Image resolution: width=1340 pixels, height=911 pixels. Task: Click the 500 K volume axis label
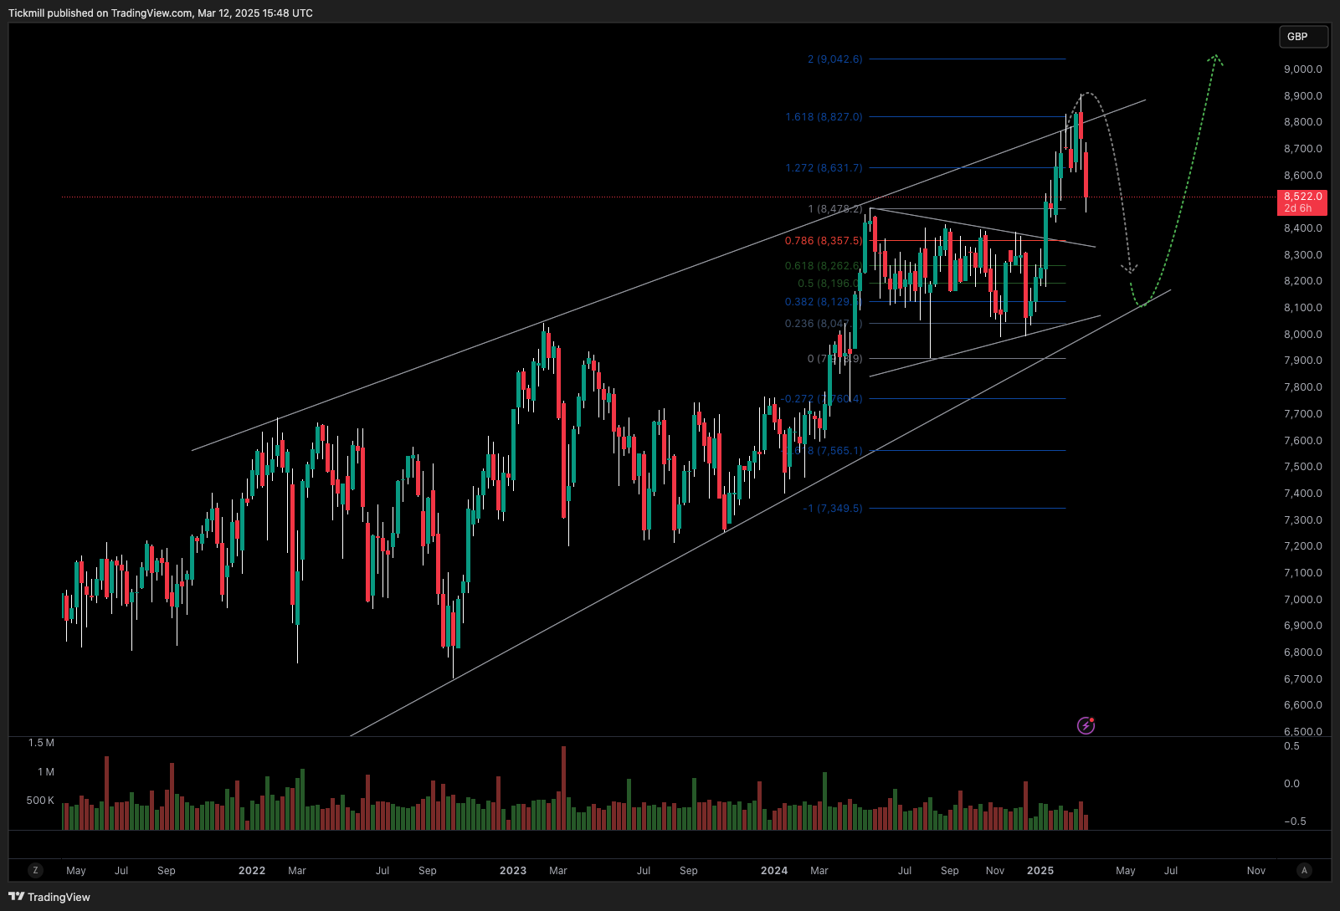click(40, 801)
